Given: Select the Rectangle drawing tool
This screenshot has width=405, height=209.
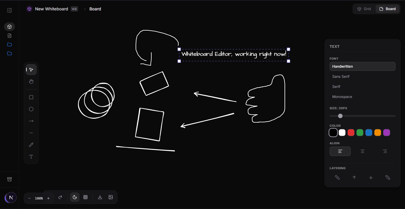Looking at the screenshot, I should click(x=31, y=97).
